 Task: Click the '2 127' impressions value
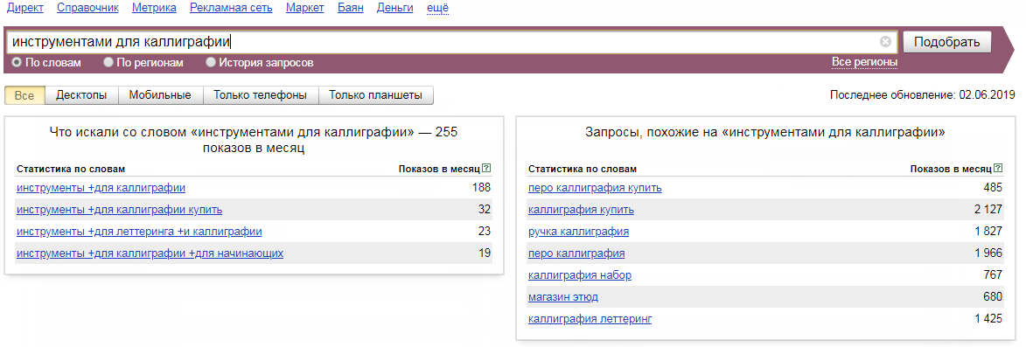pyautogui.click(x=988, y=210)
